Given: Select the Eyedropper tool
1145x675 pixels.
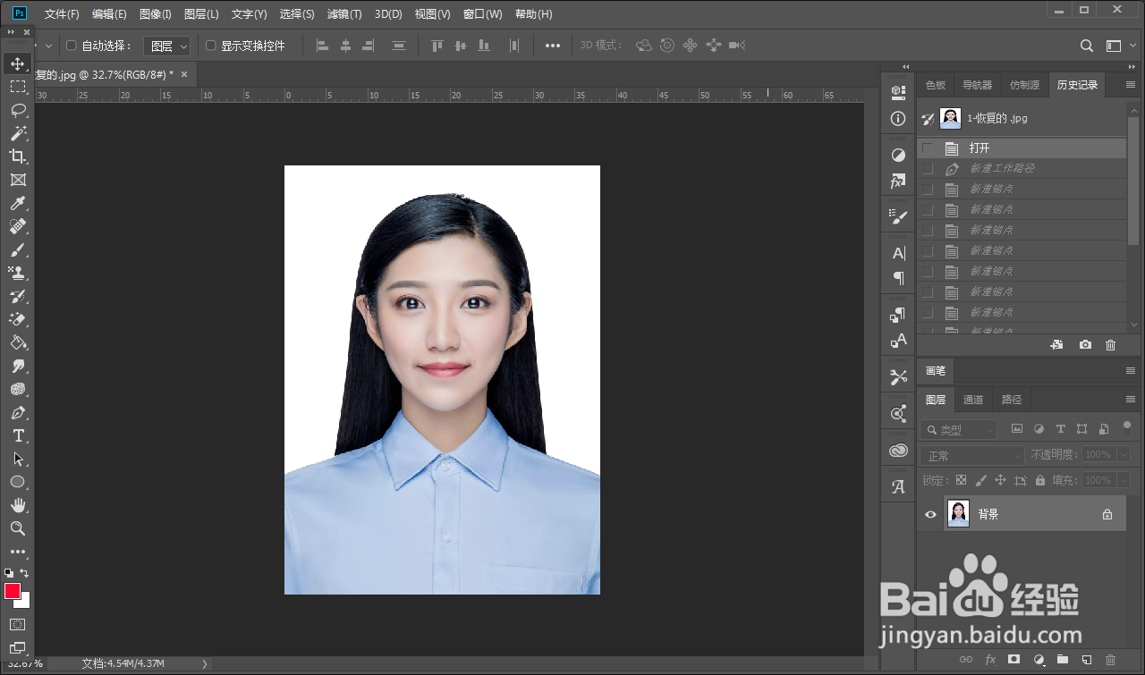Looking at the screenshot, I should pos(18,203).
